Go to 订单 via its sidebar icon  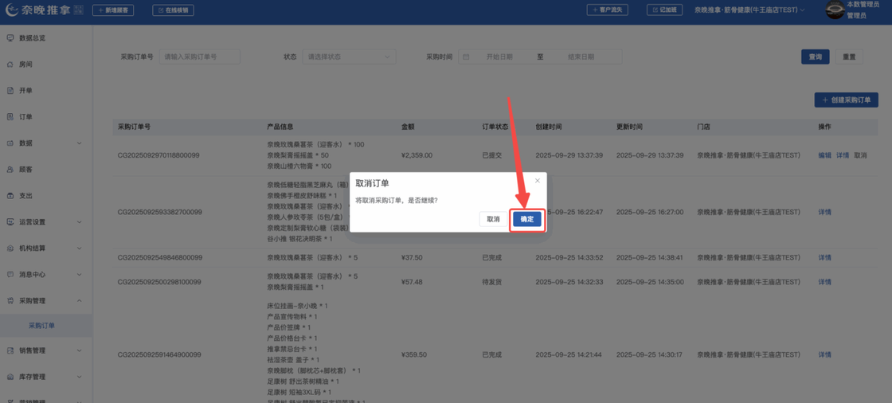pos(10,117)
